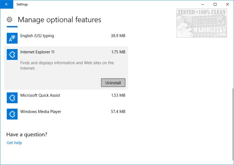Uninstall Internet Explorer 11
Viewport: 234px width, 165px height.
click(113, 83)
